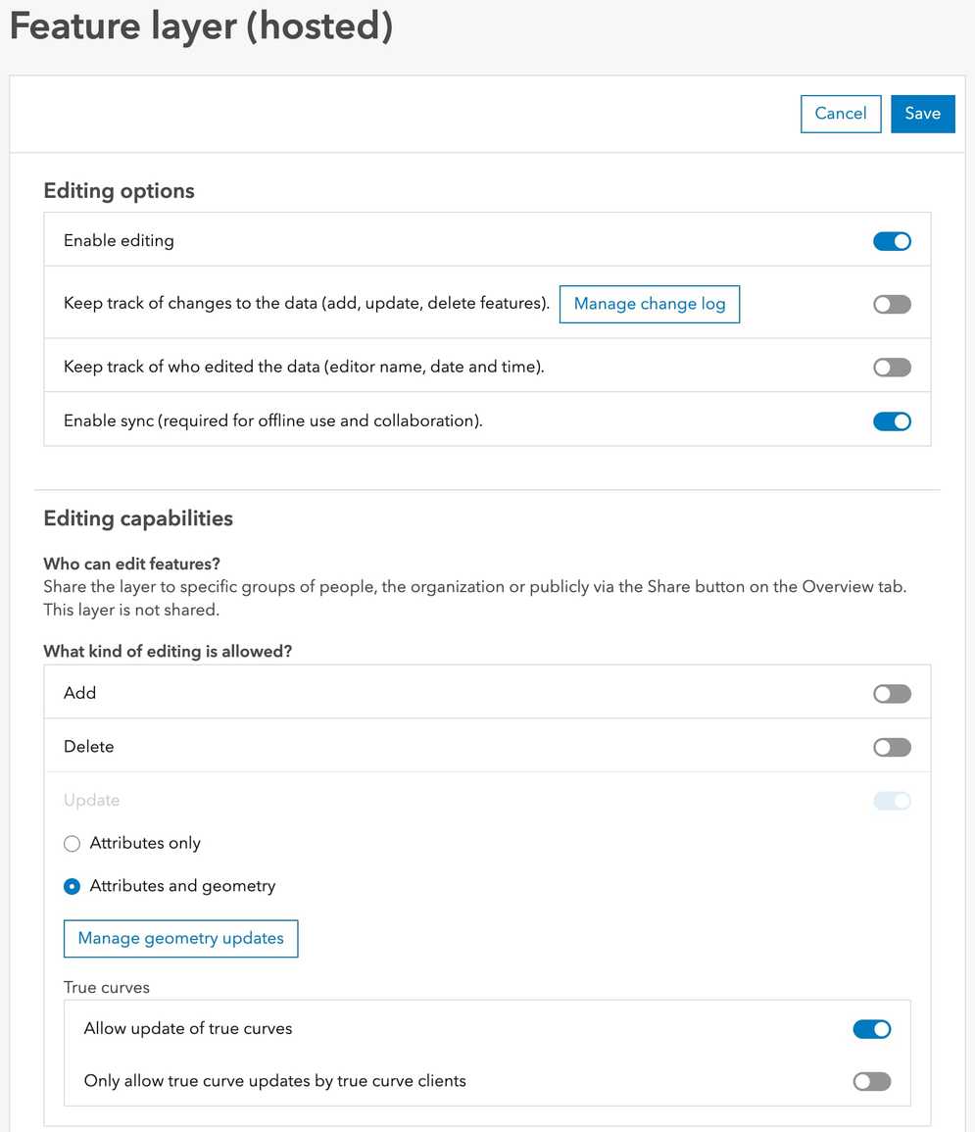Screen dimensions: 975x1132
Task: Click the Save button
Action: [x=922, y=113]
